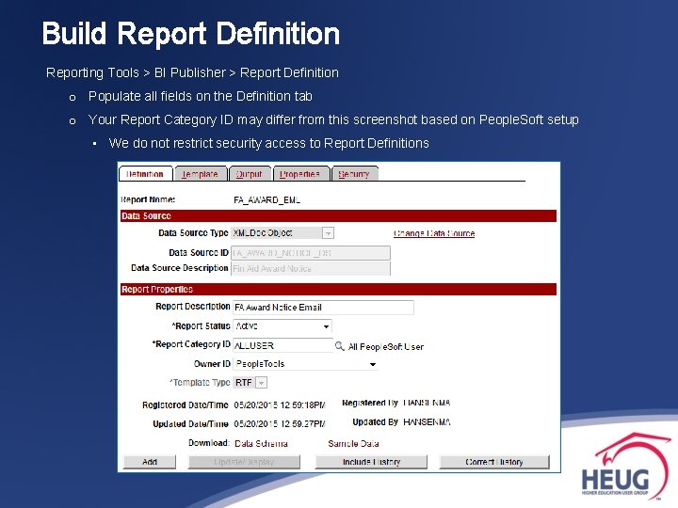
Task: Select the FA_AWARD_EML report name text
Action: click(266, 200)
